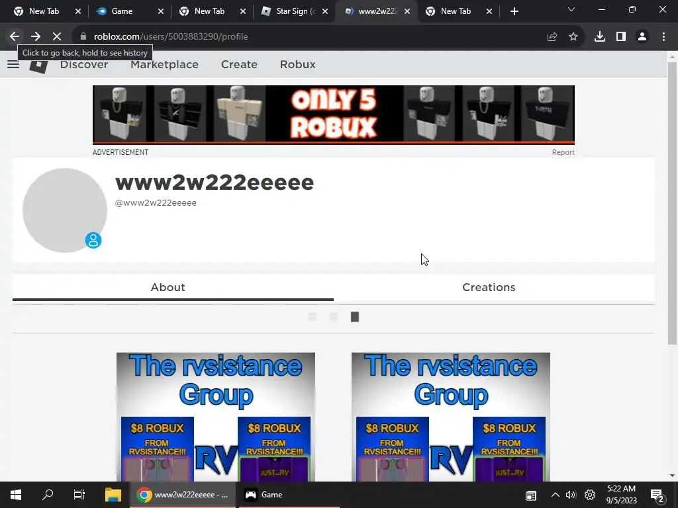Stop page loading with the X button
Screen dimensions: 678x508
(57, 37)
